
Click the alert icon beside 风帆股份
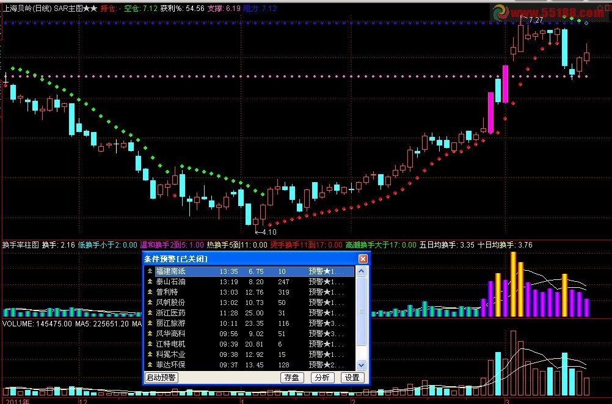click(x=150, y=302)
